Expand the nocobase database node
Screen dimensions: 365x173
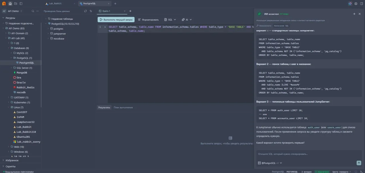pos(48,38)
